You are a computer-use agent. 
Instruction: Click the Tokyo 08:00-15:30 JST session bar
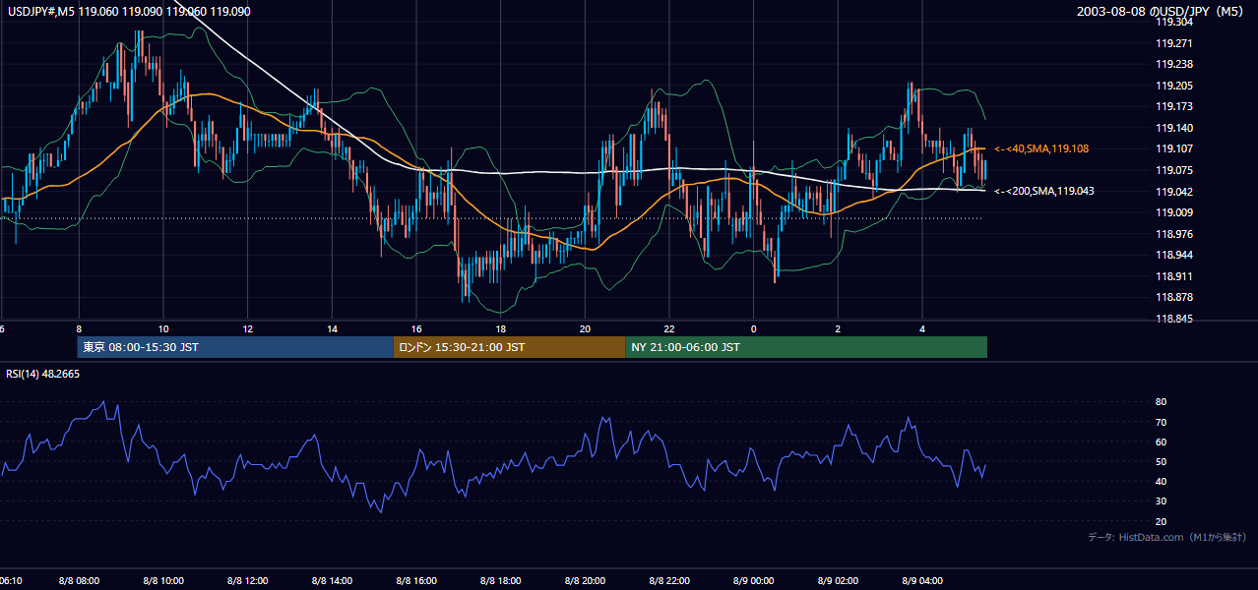[x=234, y=347]
